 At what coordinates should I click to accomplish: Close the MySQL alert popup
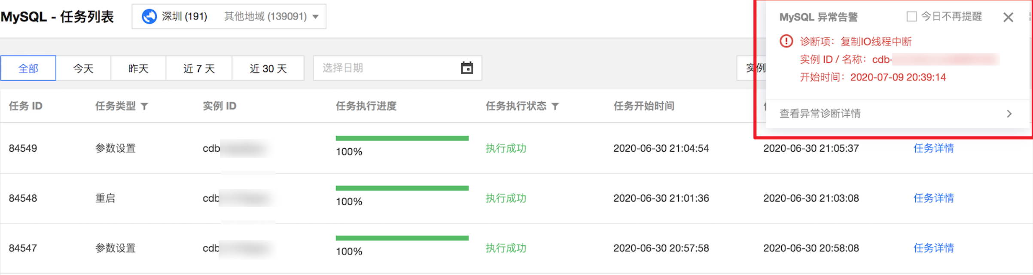click(x=1008, y=17)
